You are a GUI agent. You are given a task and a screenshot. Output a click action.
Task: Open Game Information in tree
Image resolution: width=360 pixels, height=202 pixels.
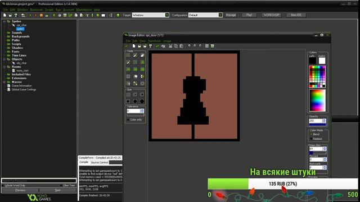22,86
